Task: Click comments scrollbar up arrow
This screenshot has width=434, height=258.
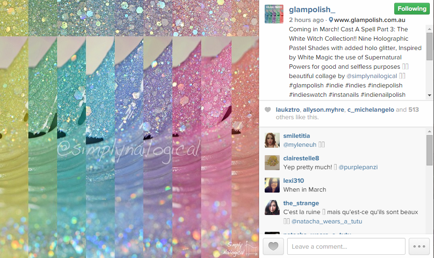Action: 429,131
